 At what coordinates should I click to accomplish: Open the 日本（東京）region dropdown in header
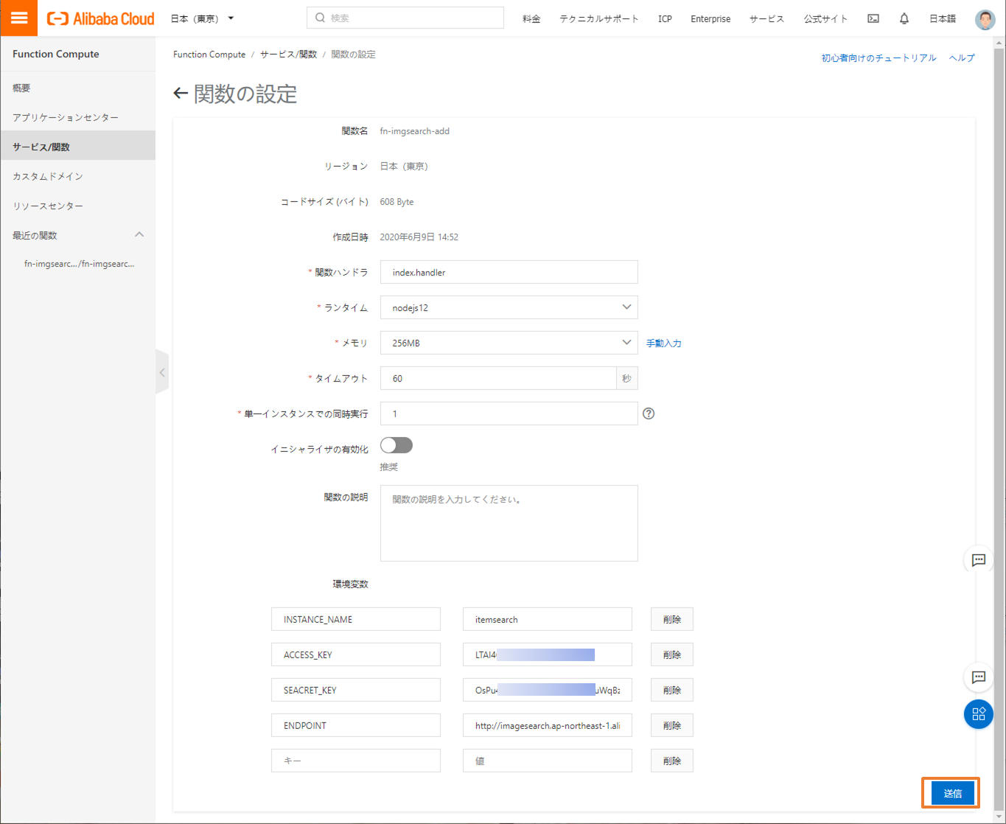click(x=202, y=18)
